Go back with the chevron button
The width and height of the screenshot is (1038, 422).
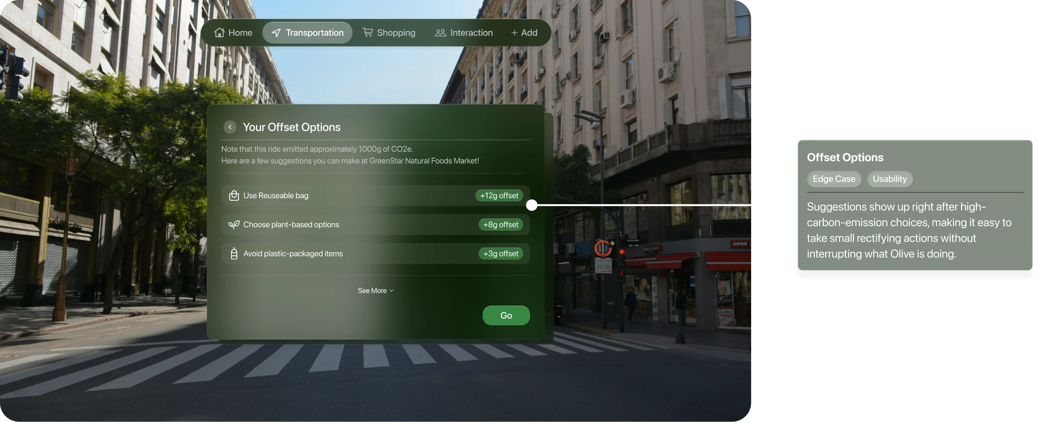[230, 127]
